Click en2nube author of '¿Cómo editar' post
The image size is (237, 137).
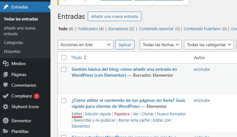[x=202, y=101]
